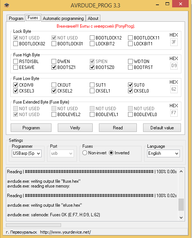Image resolution: width=192 pixels, height=238 pixels.
Task: Click the Fuse High Byte HEX field D9
Action: pos(174,66)
